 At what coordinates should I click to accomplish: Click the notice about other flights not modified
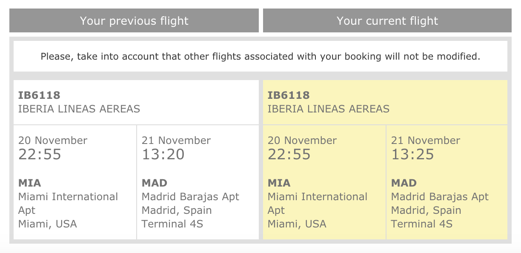(x=260, y=56)
